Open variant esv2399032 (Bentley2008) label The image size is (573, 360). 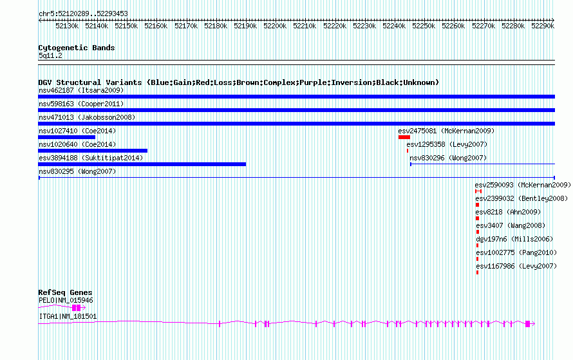522,198
